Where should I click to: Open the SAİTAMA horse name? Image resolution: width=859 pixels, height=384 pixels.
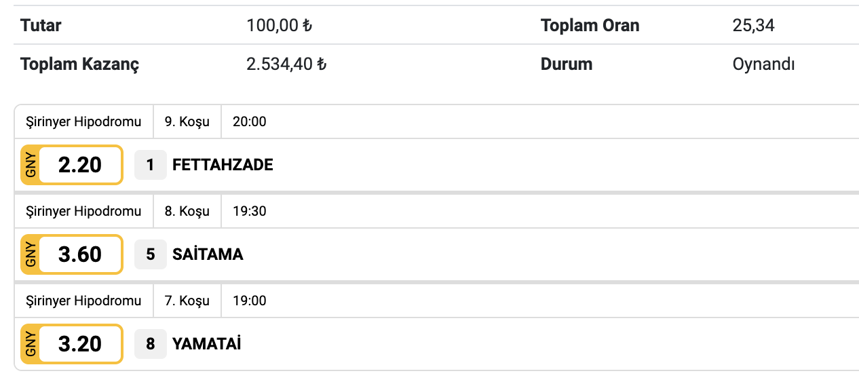(x=208, y=254)
